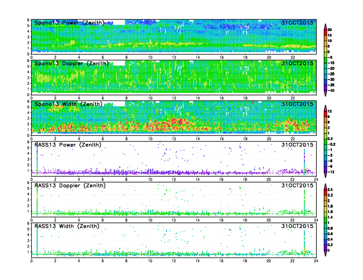This screenshot has height=280, width=363.
Task: Click the "-35" label on the top colorbar
Action: coord(331,85)
